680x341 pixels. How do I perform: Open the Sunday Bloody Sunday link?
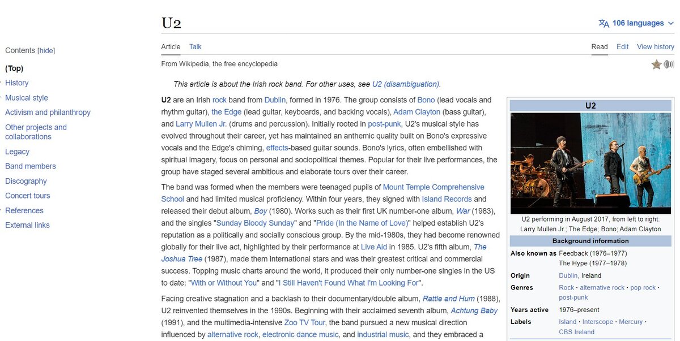[256, 223]
